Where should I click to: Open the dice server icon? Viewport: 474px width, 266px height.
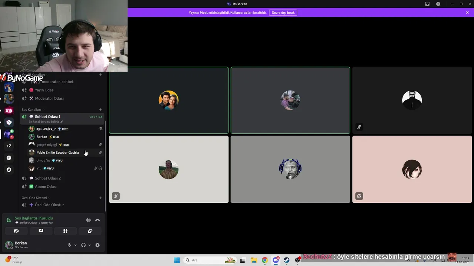coord(9,122)
